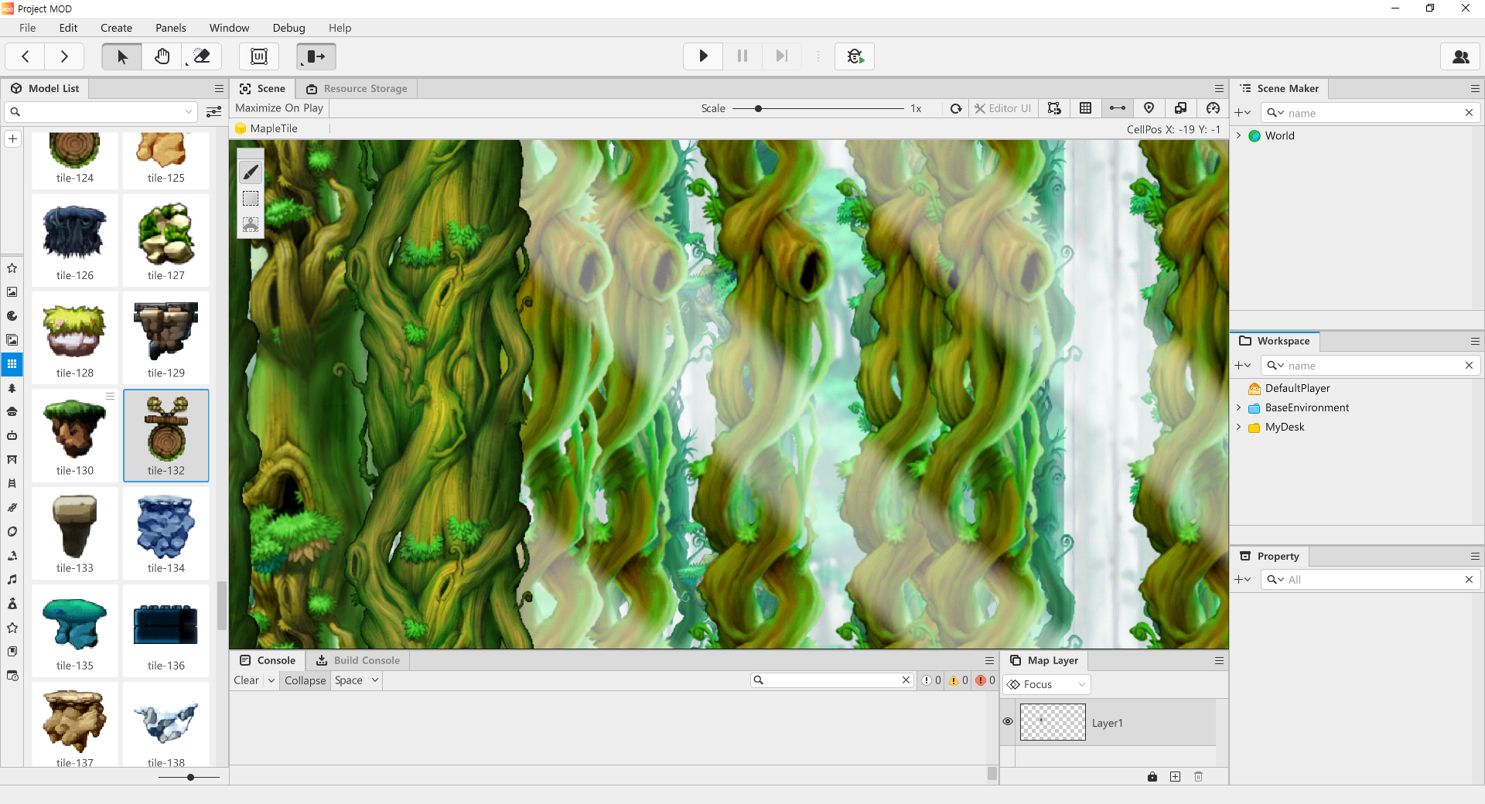Open the Space dropdown in Console

[x=357, y=680]
